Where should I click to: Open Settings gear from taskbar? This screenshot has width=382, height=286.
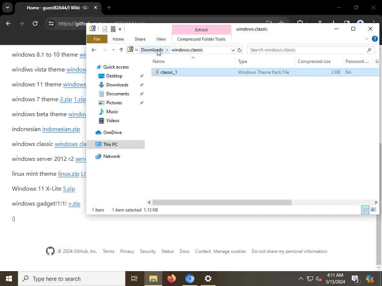[x=208, y=279]
